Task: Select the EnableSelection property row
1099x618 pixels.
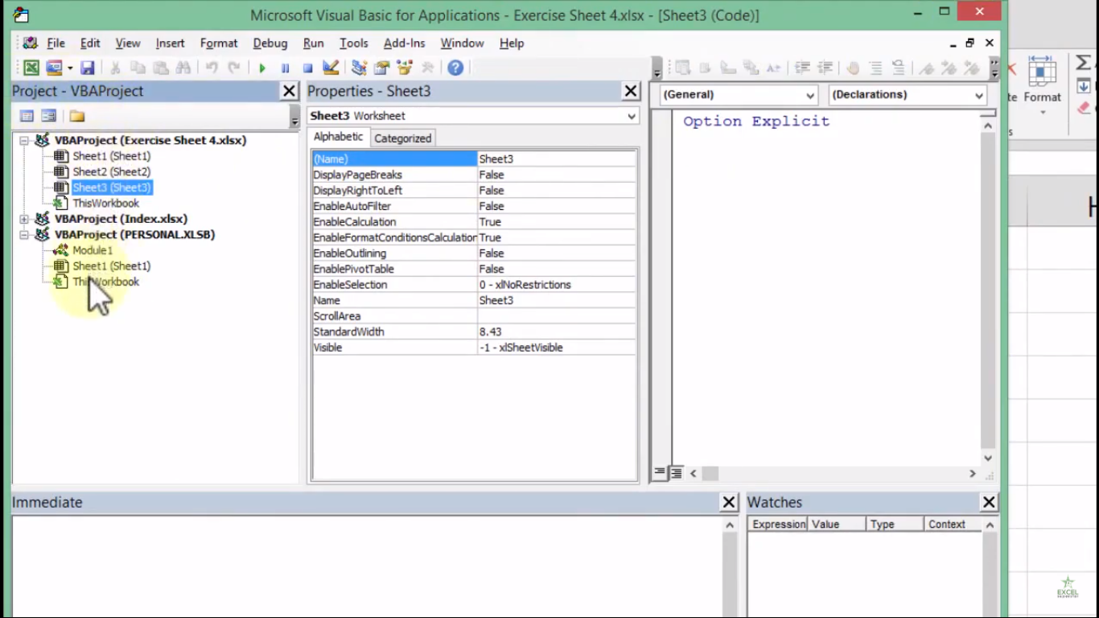Action: point(474,285)
